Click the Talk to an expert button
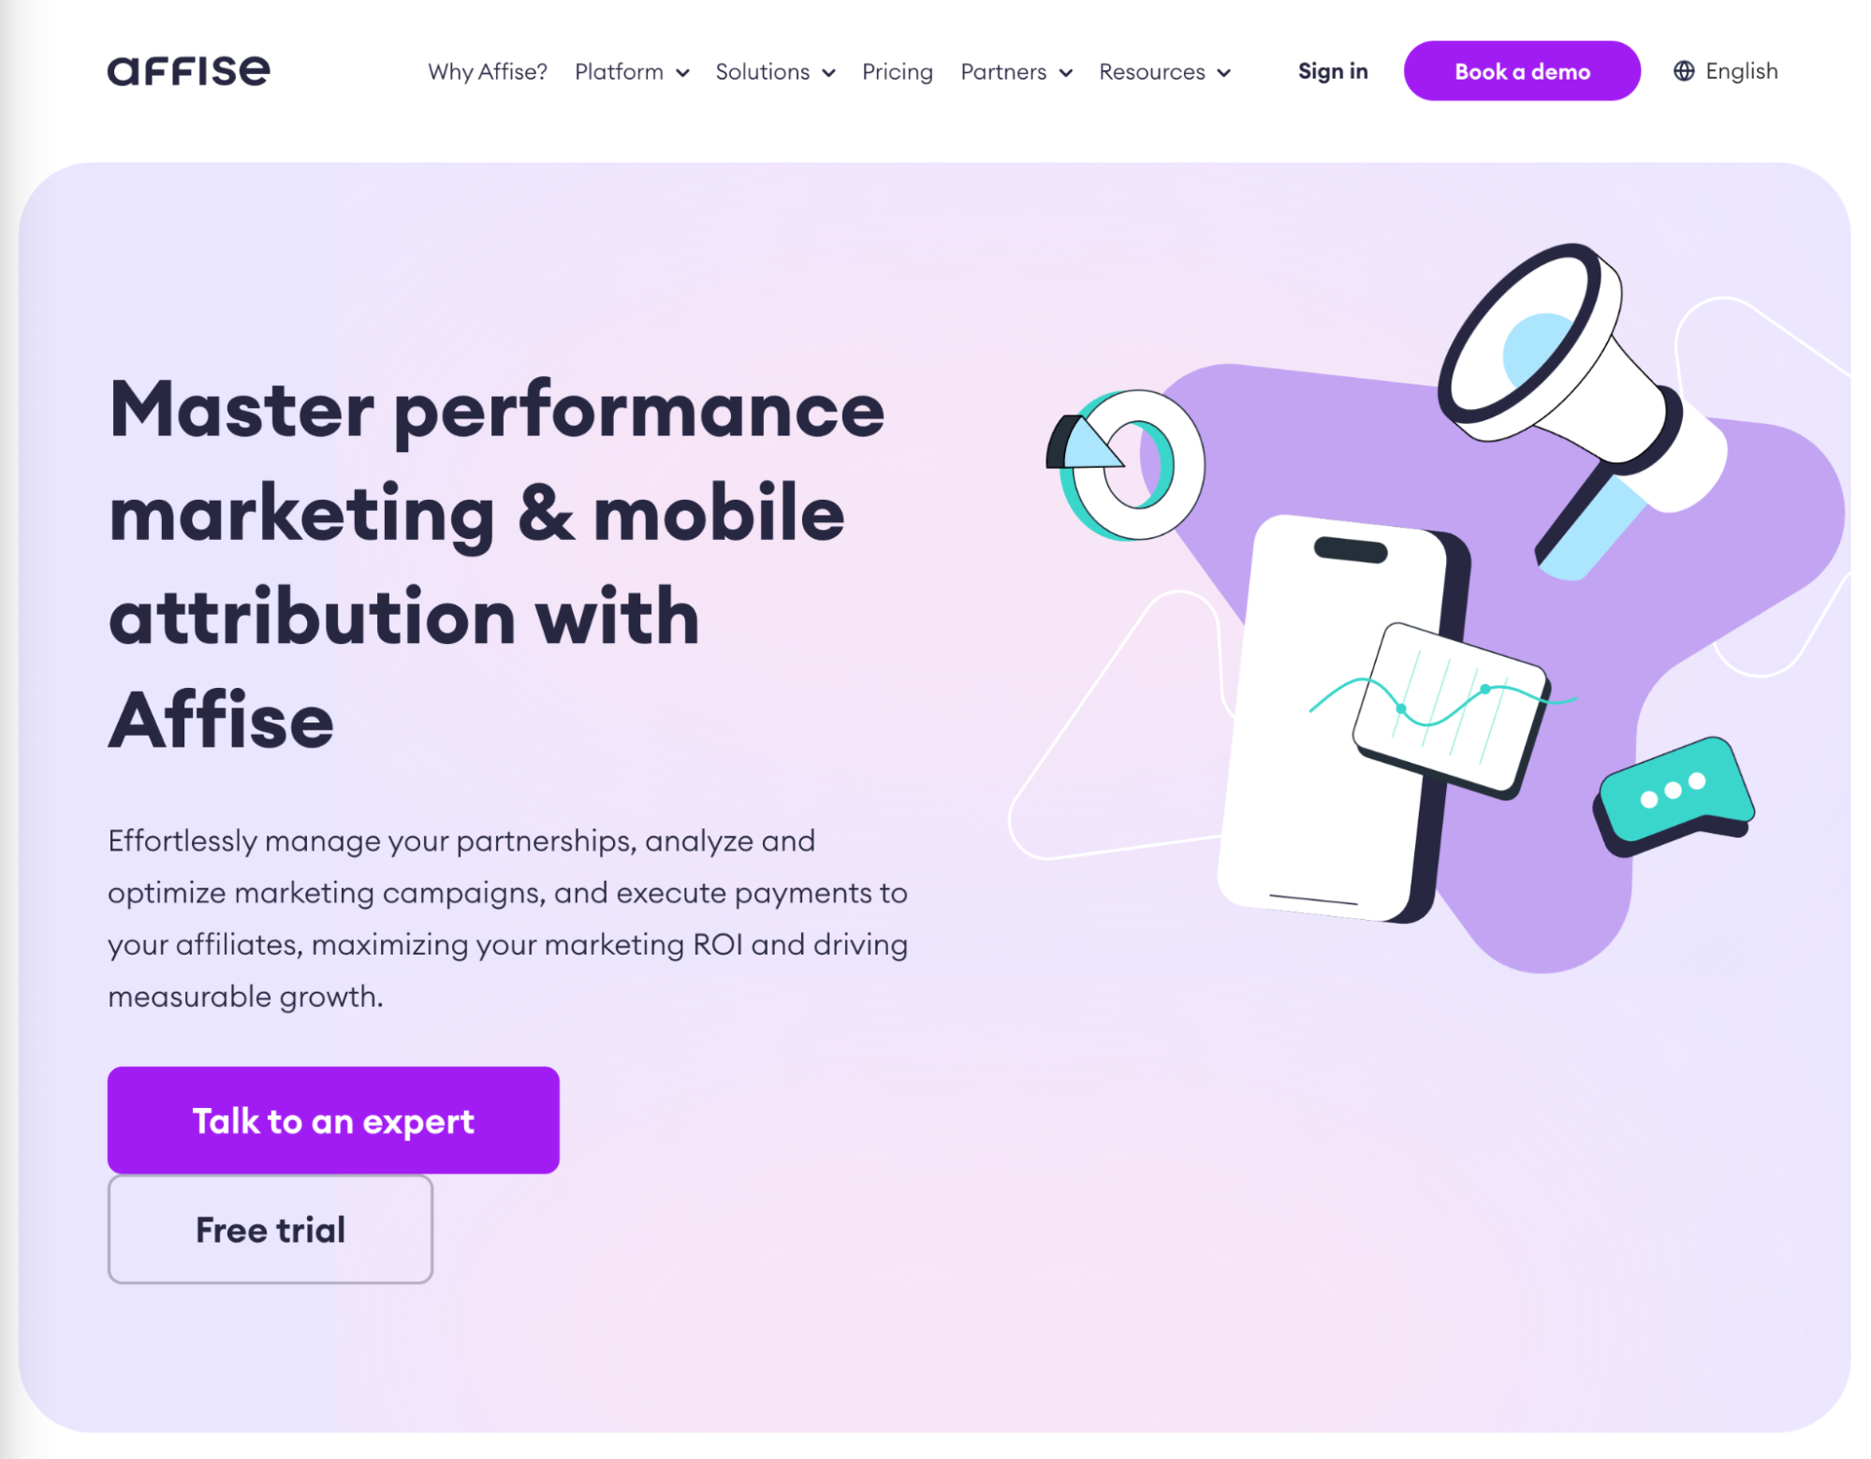The width and height of the screenshot is (1871, 1459). pos(334,1119)
